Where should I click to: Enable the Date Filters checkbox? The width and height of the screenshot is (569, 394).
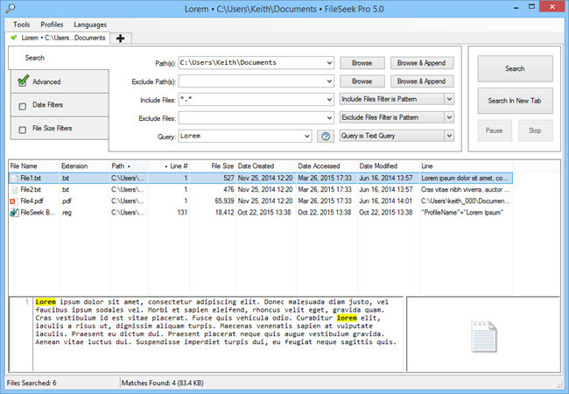point(22,105)
